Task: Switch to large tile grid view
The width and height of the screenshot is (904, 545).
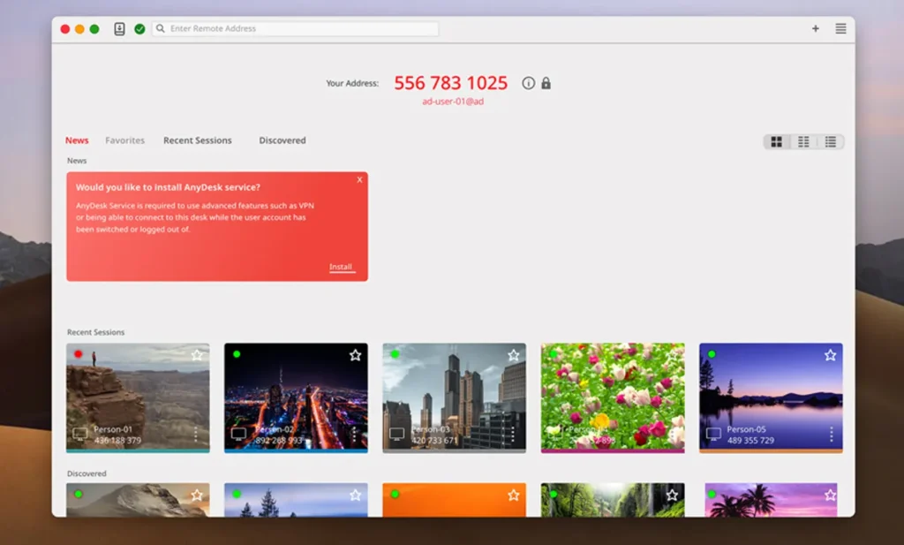Action: pyautogui.click(x=777, y=142)
